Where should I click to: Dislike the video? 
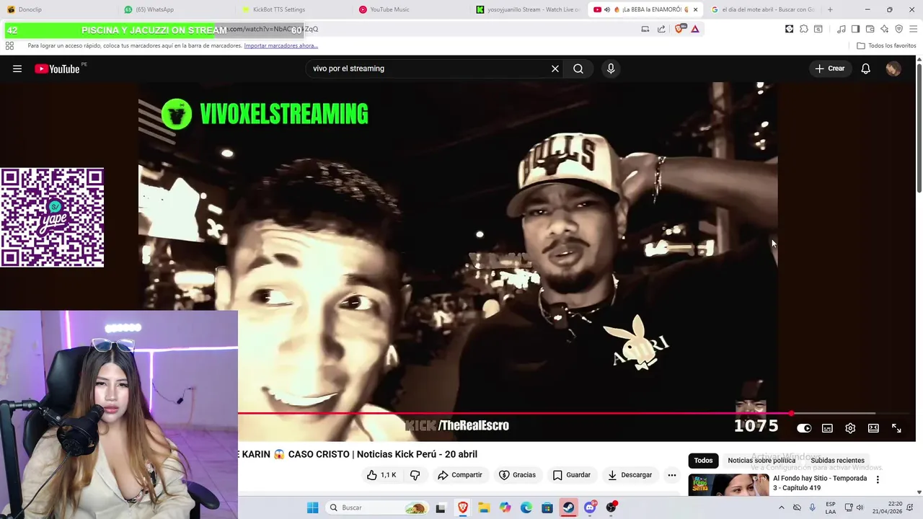point(415,475)
